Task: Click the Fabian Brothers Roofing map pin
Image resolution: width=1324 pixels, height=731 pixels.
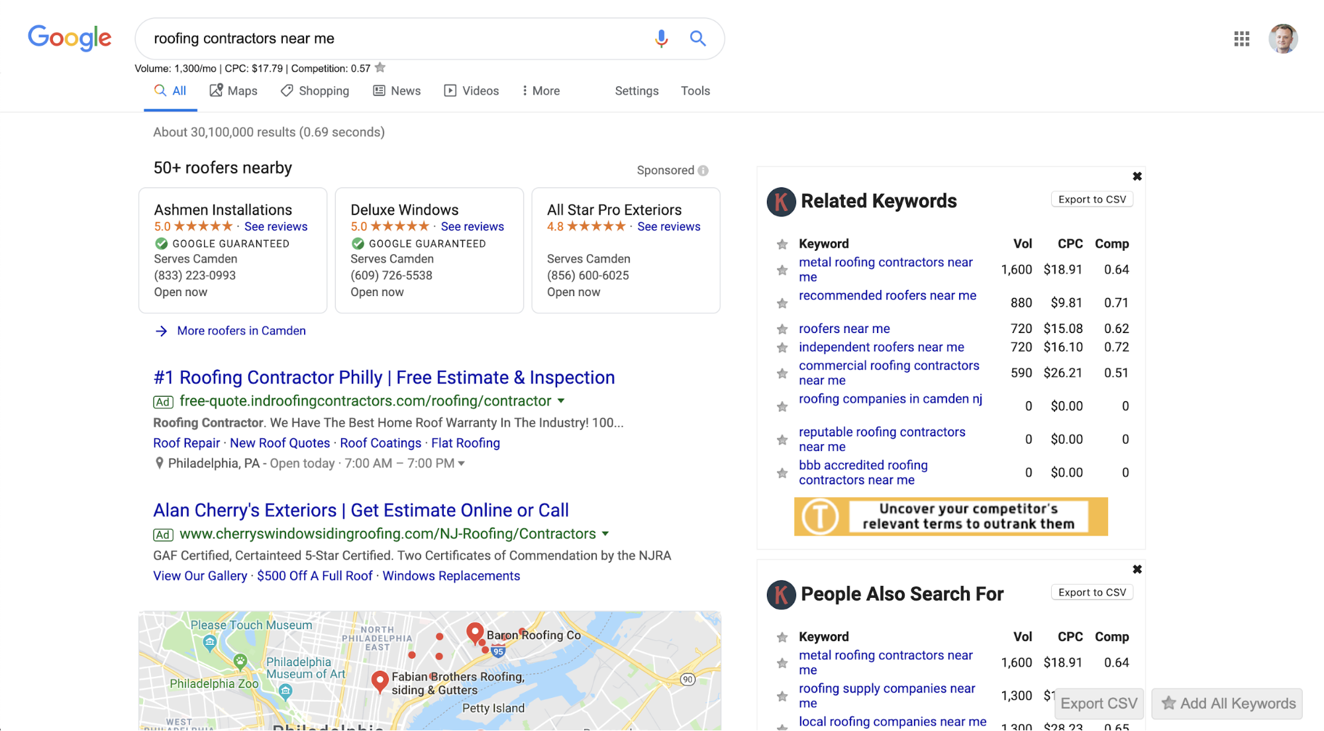Action: point(380,682)
